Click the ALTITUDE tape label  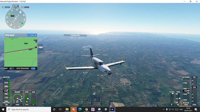[186, 77]
